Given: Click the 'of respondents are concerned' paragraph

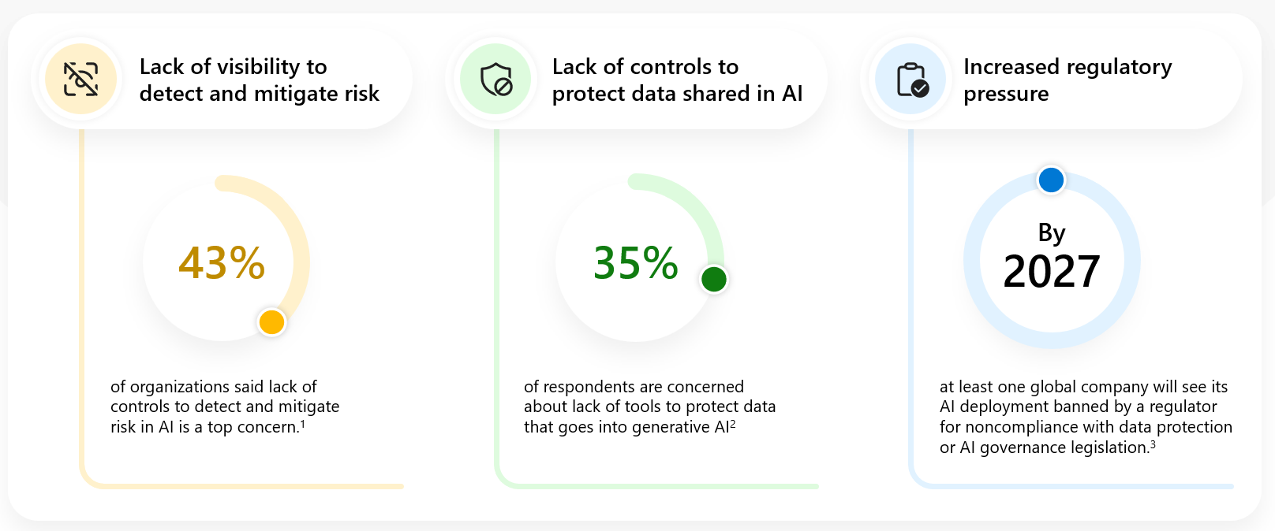Looking at the screenshot, I should point(650,407).
